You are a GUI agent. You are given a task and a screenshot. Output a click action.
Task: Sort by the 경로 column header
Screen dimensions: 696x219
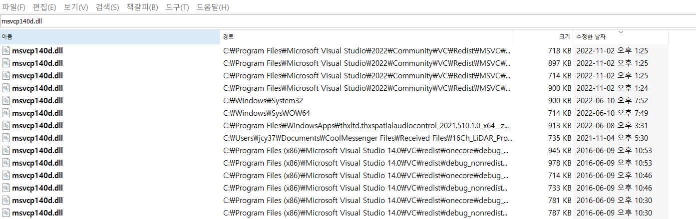click(366, 37)
